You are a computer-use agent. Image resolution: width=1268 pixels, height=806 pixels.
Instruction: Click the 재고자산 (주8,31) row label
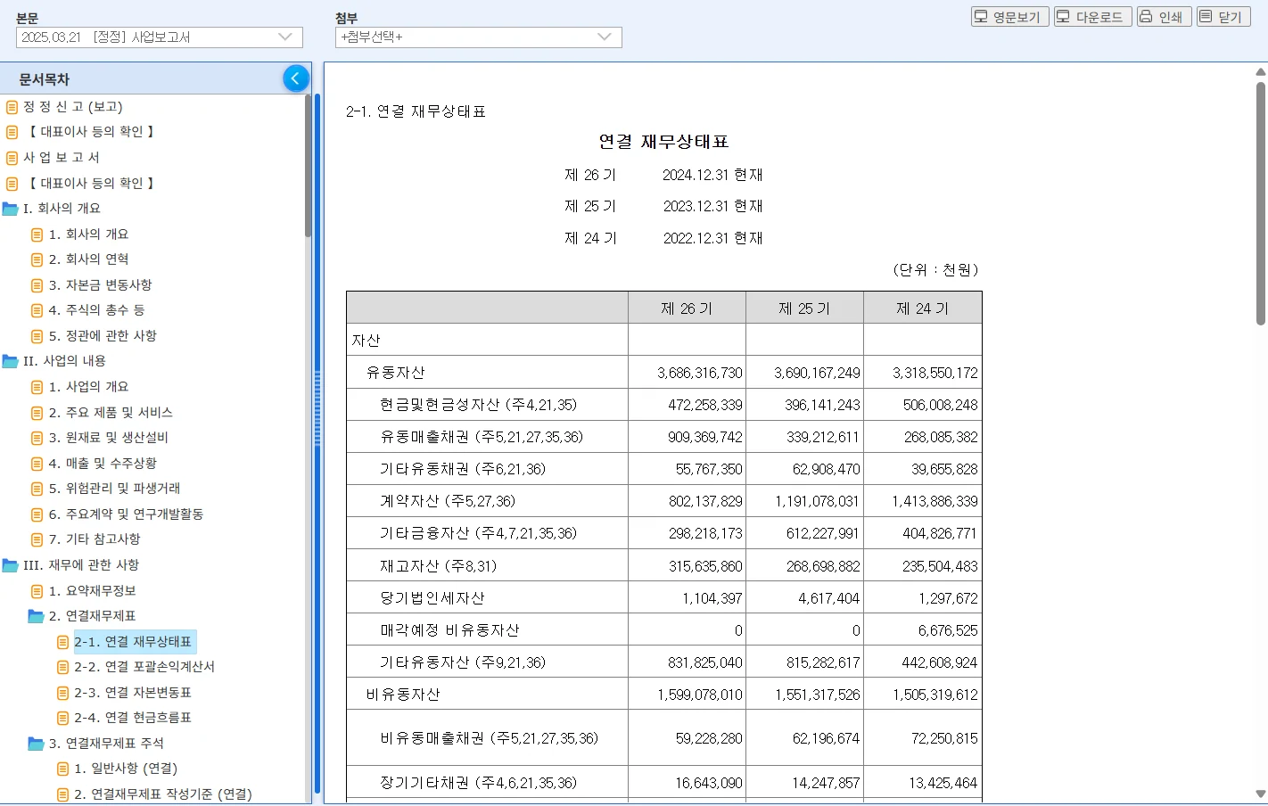coord(439,566)
